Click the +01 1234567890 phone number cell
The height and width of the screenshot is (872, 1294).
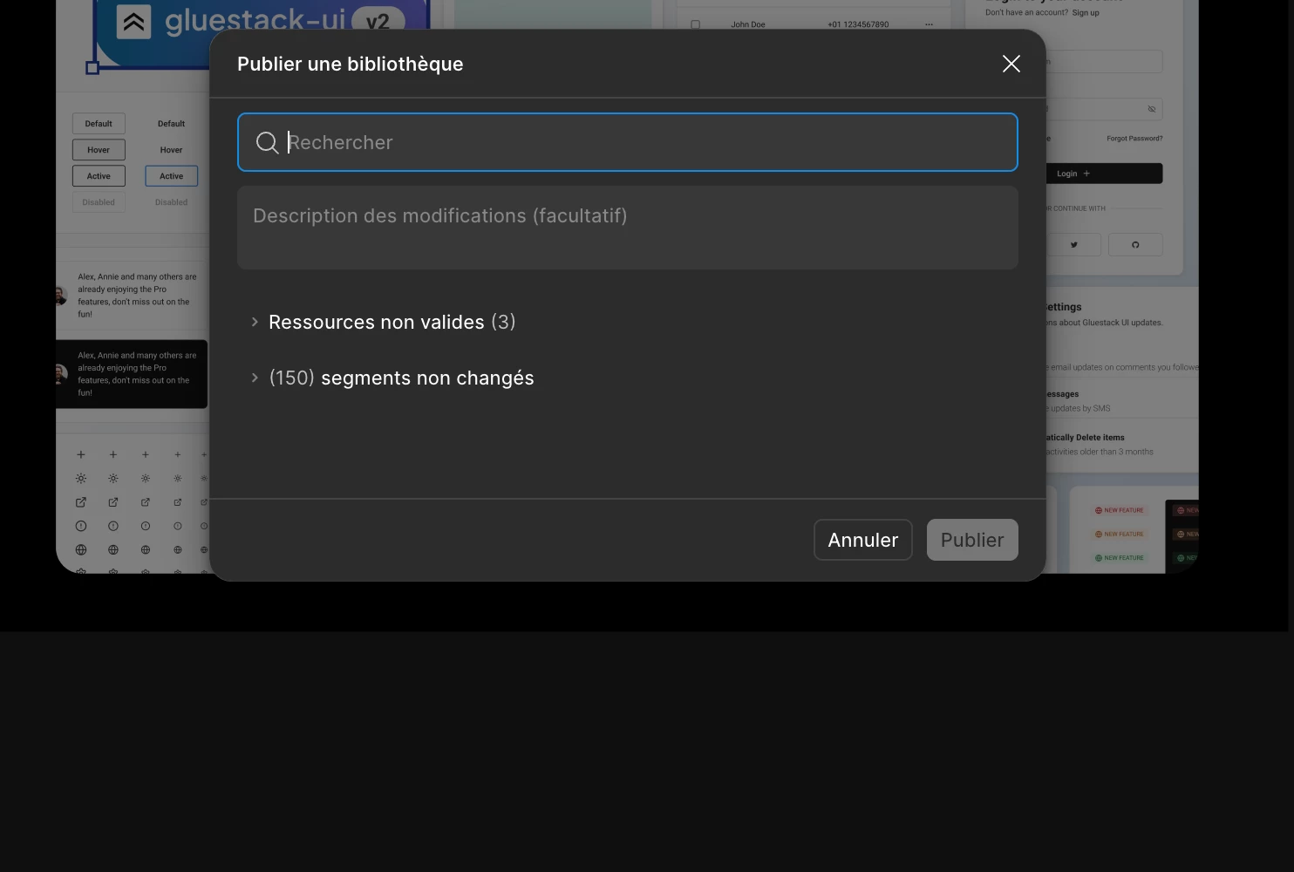pyautogui.click(x=858, y=24)
